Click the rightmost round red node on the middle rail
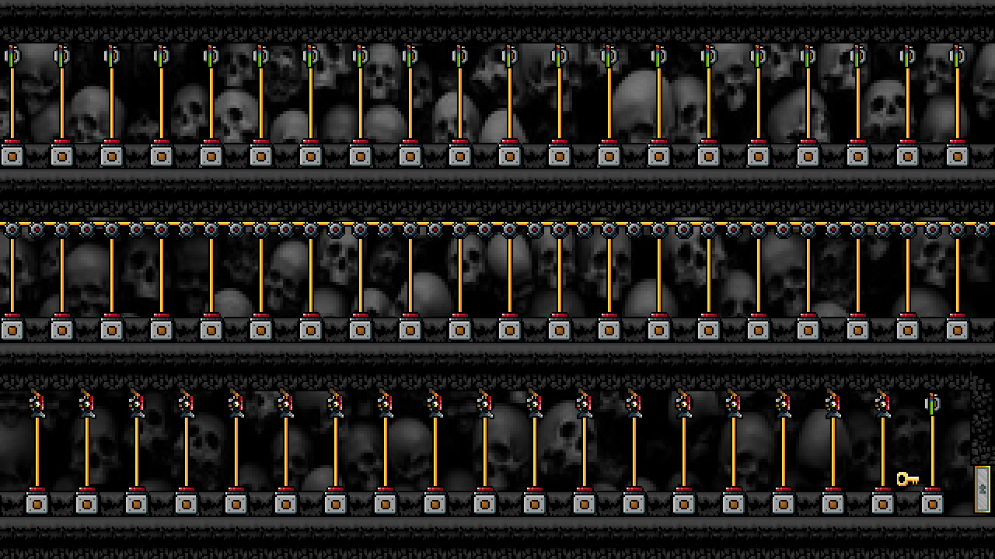This screenshot has height=559, width=995. (982, 230)
